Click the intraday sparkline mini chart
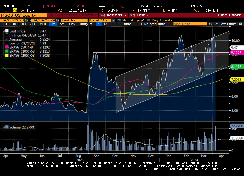Image resolution: width=244 pixels, height=176 pixels. (111, 6)
